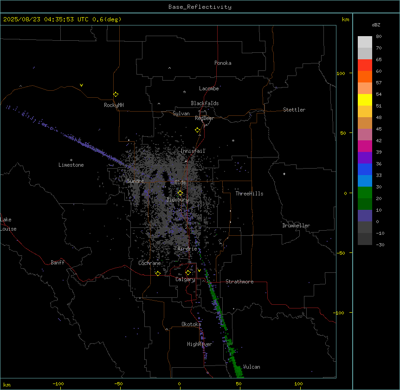This screenshot has height=390, width=400.
Task: Click the RedDeer city label
Action: tap(204, 118)
